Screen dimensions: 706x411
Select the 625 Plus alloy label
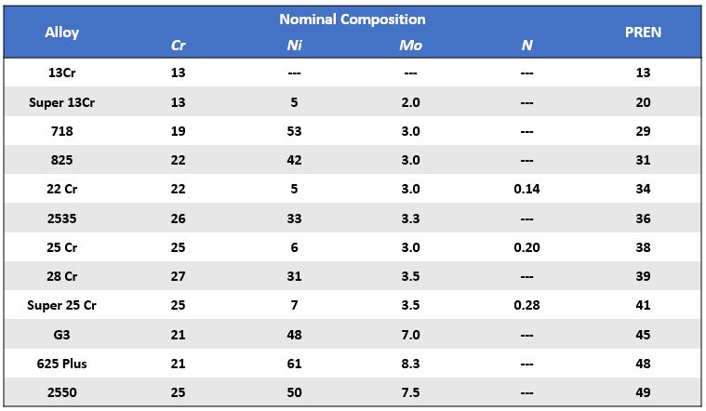pos(61,364)
